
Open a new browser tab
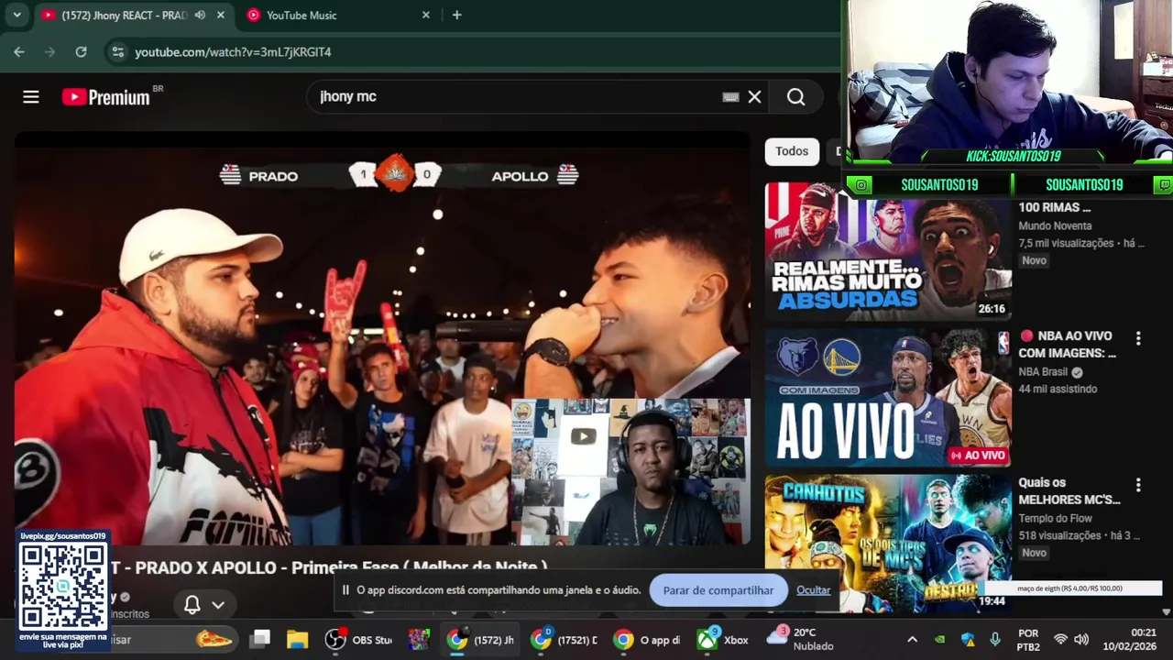click(456, 15)
